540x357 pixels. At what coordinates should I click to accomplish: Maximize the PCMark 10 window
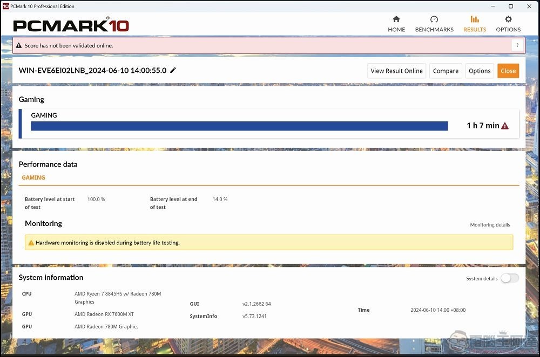pos(511,6)
